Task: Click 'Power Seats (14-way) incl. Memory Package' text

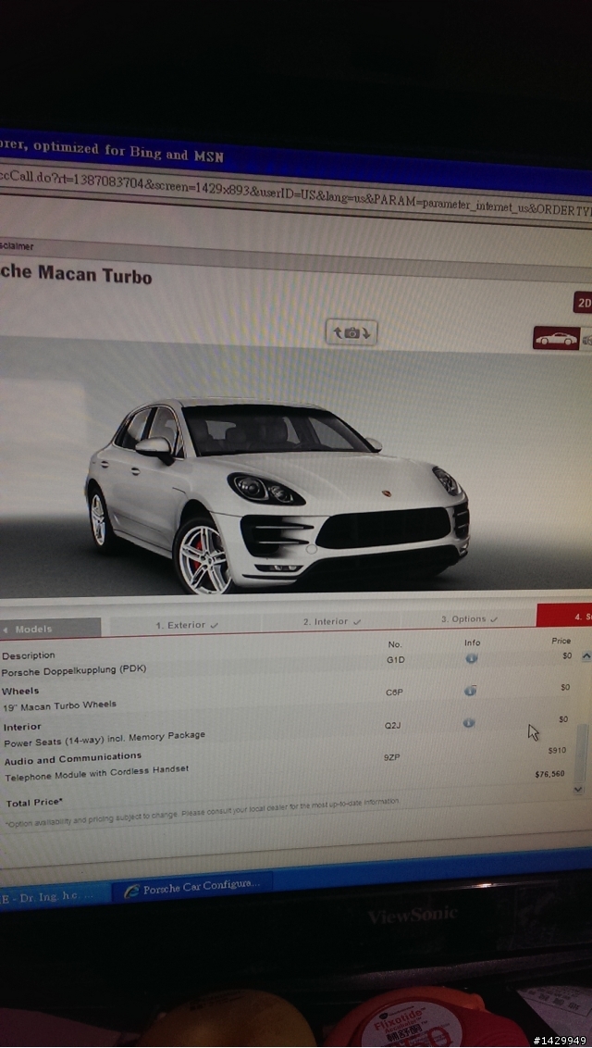Action: pos(105,739)
